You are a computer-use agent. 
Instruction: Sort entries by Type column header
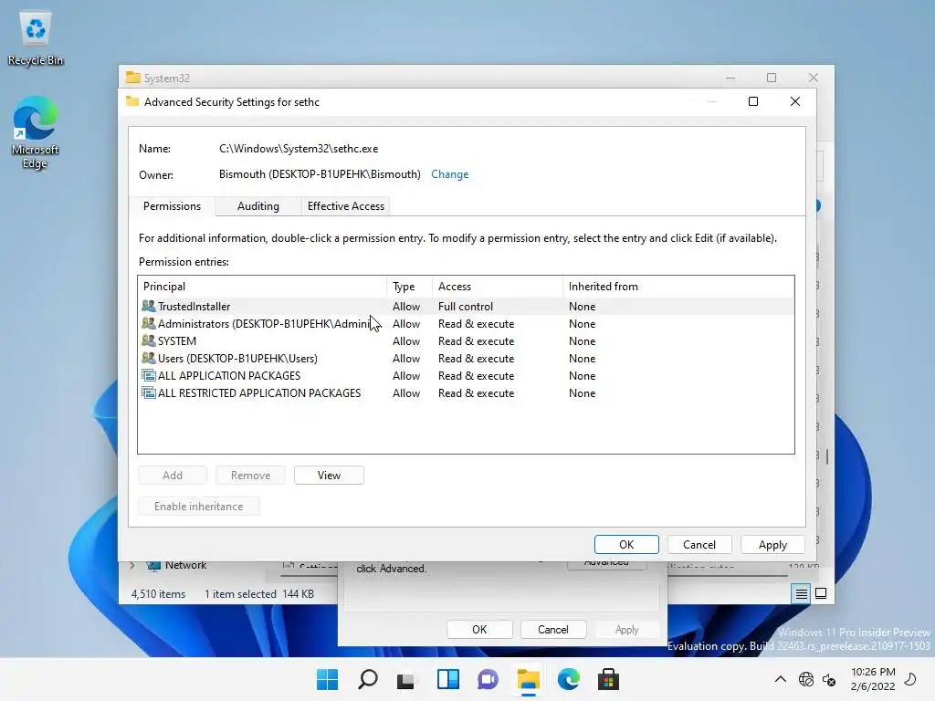click(x=409, y=287)
